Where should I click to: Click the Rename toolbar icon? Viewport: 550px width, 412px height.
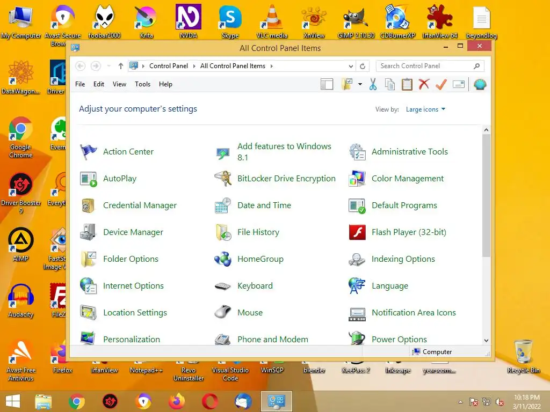pyautogui.click(x=459, y=84)
